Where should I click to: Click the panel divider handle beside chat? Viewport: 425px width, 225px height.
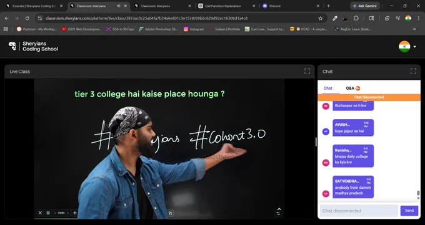(x=316, y=141)
